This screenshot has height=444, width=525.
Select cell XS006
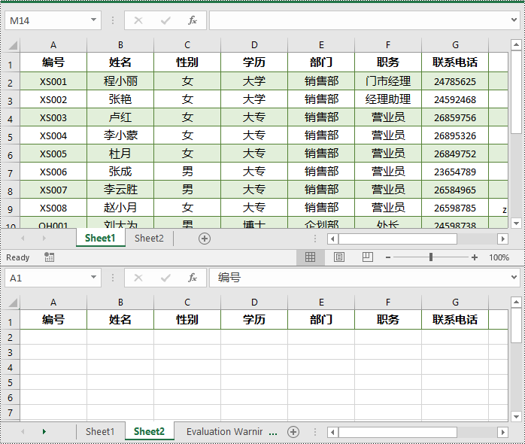click(53, 172)
